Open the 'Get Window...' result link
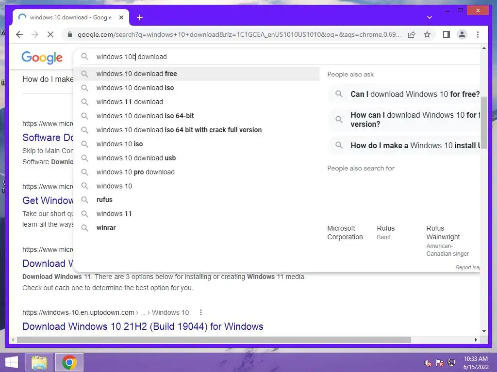Image resolution: width=497 pixels, height=372 pixels. point(48,201)
